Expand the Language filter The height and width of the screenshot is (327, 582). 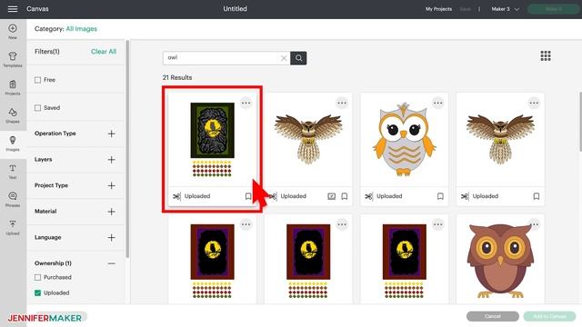click(111, 237)
